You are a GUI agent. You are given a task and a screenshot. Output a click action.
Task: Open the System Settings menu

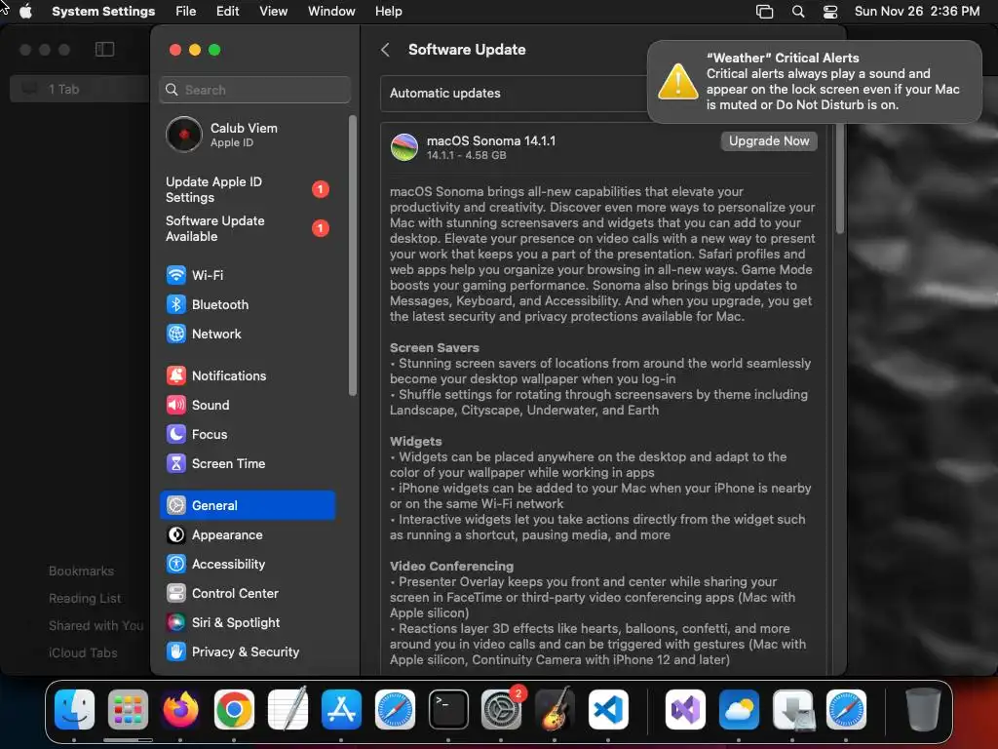103,12
